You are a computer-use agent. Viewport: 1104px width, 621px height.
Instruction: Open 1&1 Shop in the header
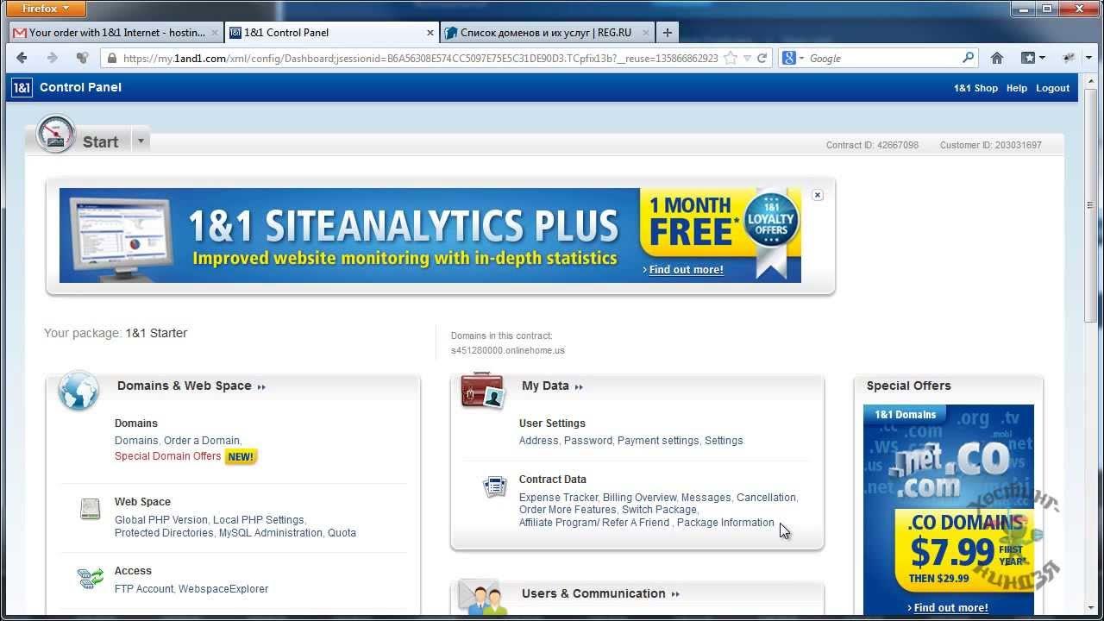coord(975,88)
